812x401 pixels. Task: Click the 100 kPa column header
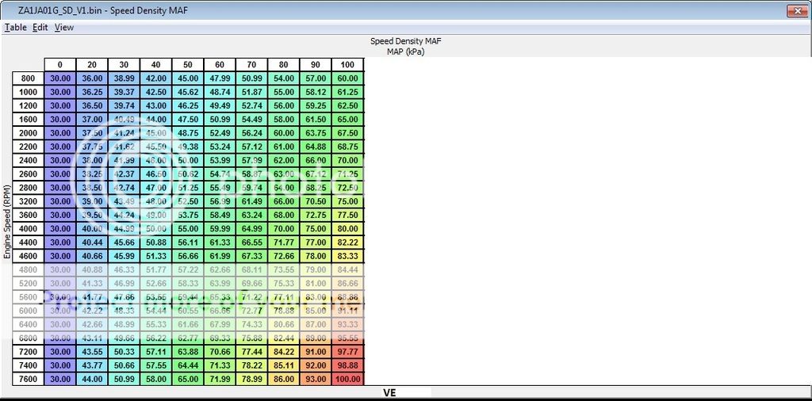347,64
